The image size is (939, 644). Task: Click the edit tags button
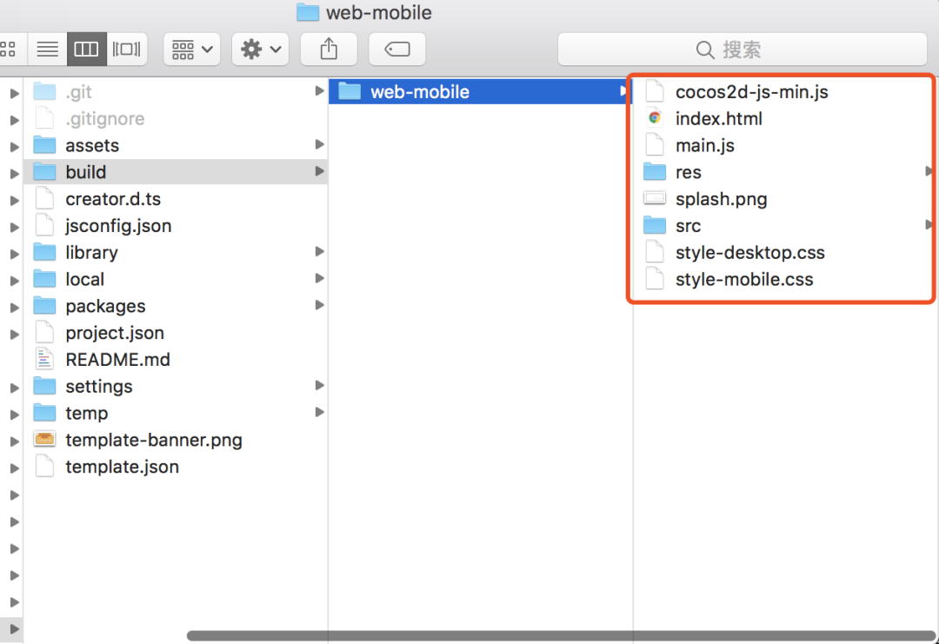pos(397,49)
